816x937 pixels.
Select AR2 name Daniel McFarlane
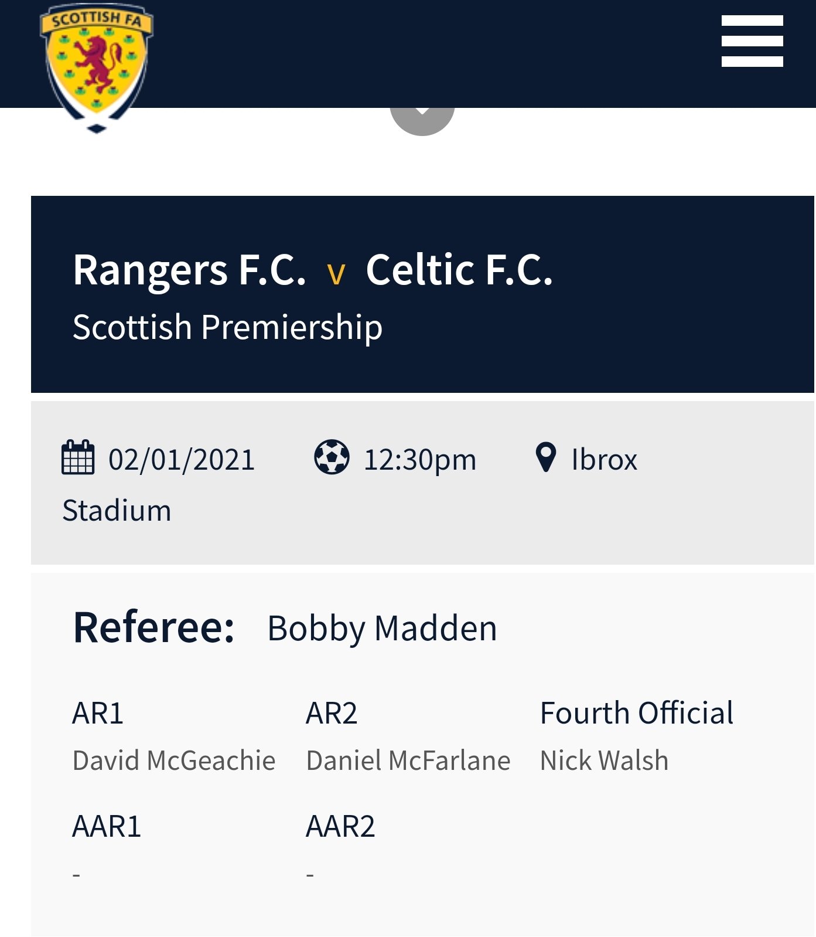click(408, 761)
